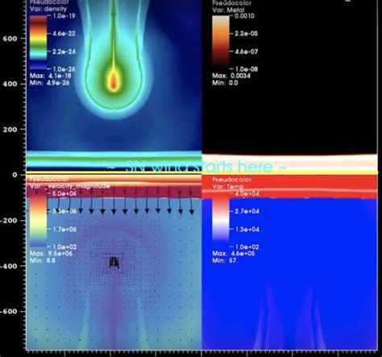Click the y-axis tick label -600

9,311
